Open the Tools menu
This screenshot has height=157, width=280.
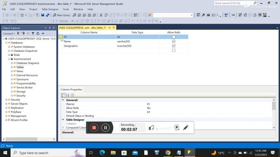click(x=66, y=9)
